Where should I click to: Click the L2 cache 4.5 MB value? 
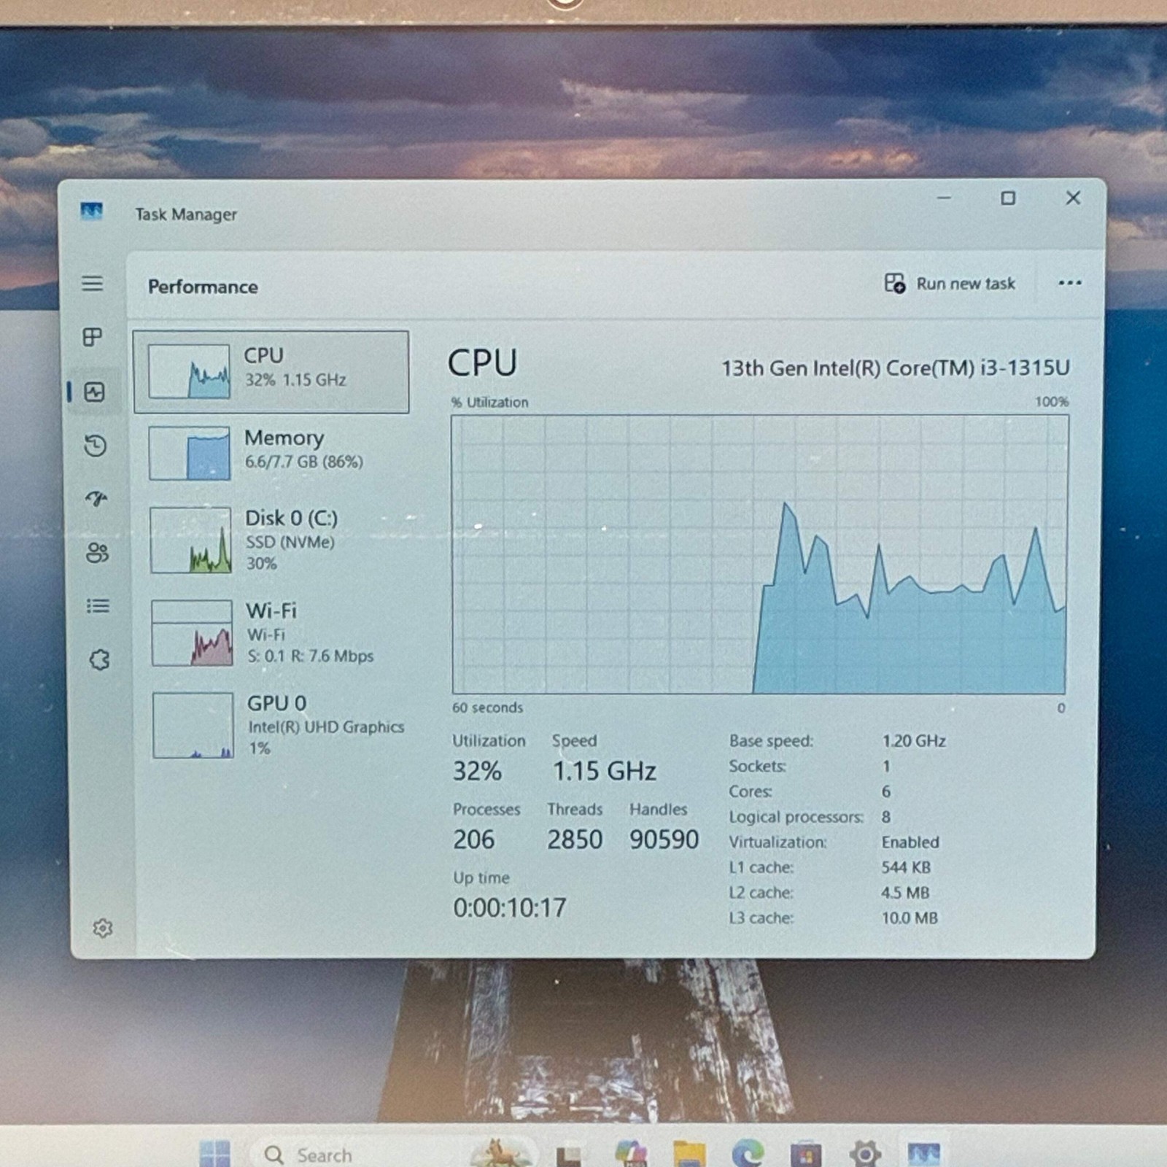[905, 893]
